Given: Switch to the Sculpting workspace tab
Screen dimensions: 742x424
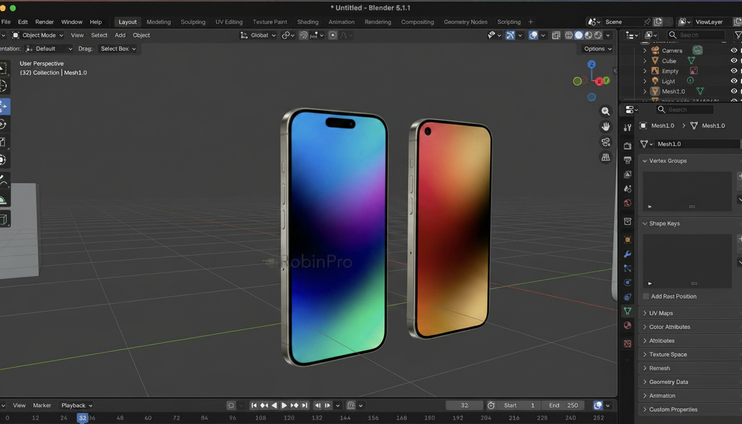Looking at the screenshot, I should pos(193,22).
